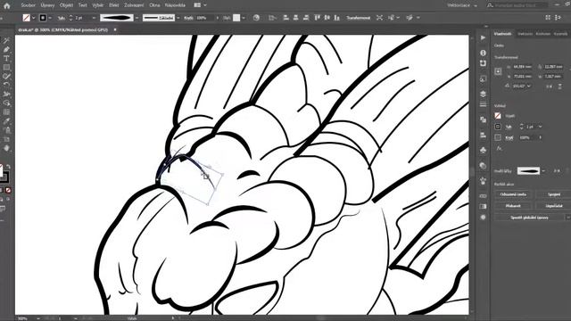The image size is (571, 321).
Task: Select the Hand tool
Action: pos(6,148)
